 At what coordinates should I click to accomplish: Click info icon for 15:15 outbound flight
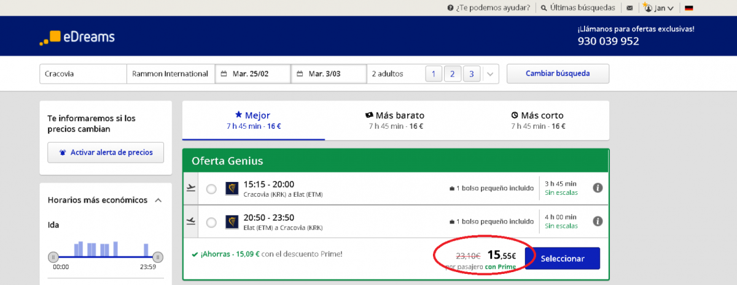pyautogui.click(x=597, y=188)
